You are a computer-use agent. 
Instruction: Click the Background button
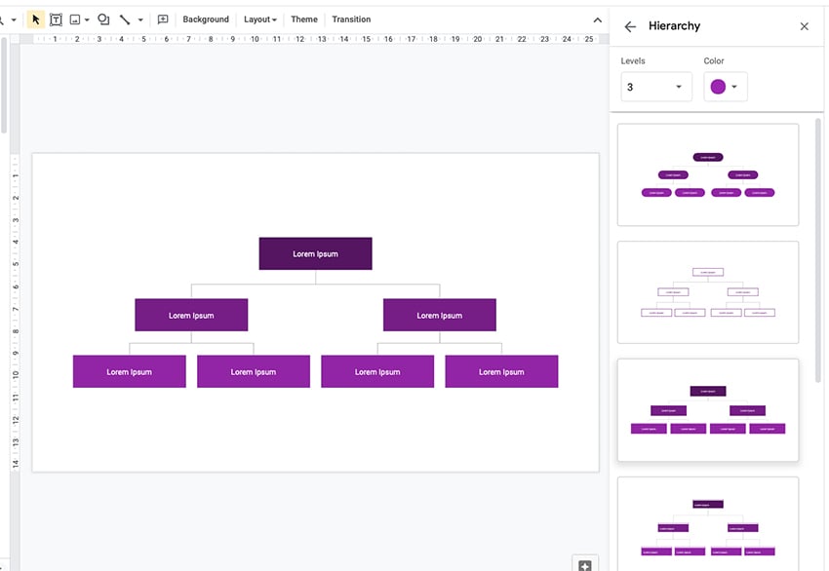tap(205, 19)
